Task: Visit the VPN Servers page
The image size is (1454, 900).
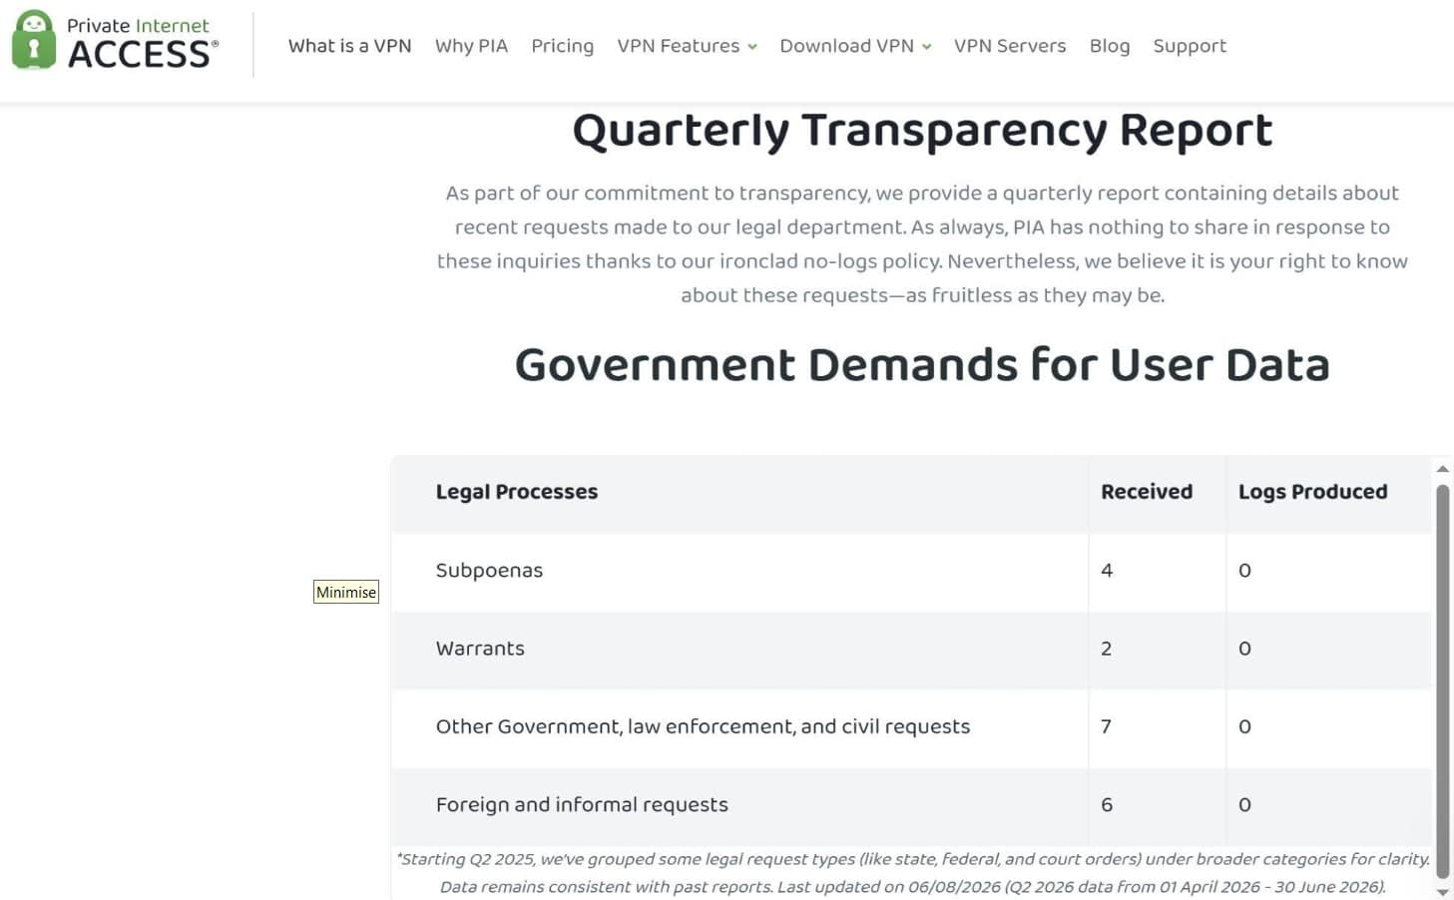Action: tap(1010, 46)
